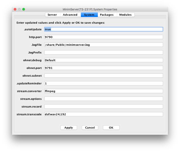This screenshot has width=180, height=152.
Task: Click the stream.converter label text
Action: pyautogui.click(x=29, y=91)
